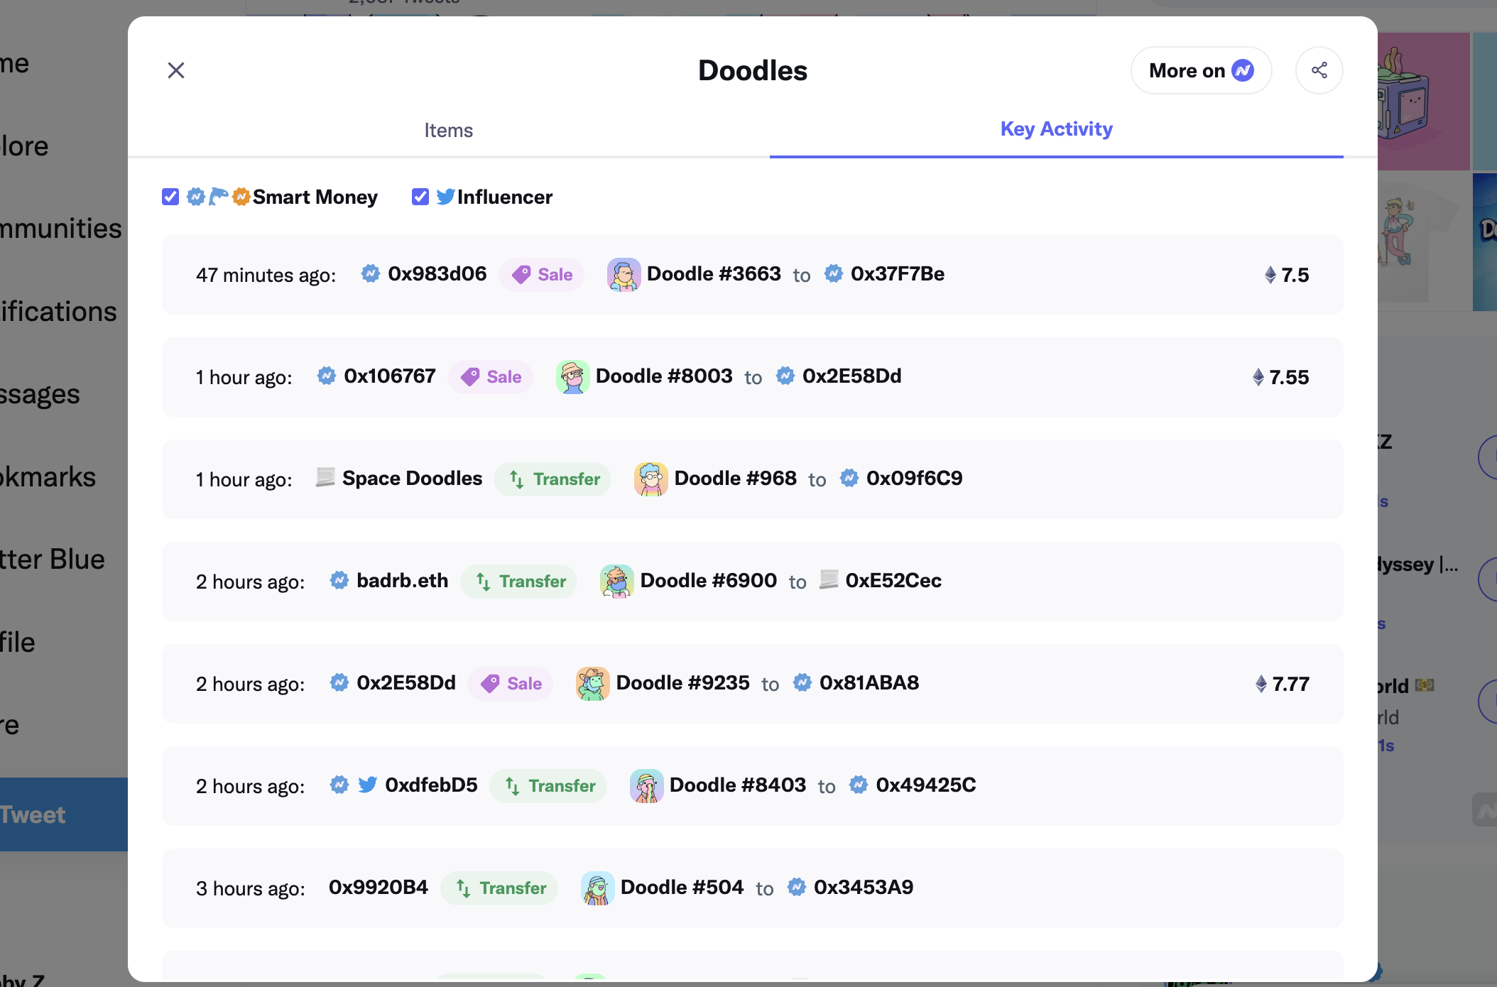Click the Doodle #968 avatar icon

(650, 479)
